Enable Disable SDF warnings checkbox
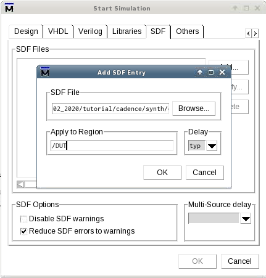Image resolution: width=266 pixels, height=278 pixels. 23,219
